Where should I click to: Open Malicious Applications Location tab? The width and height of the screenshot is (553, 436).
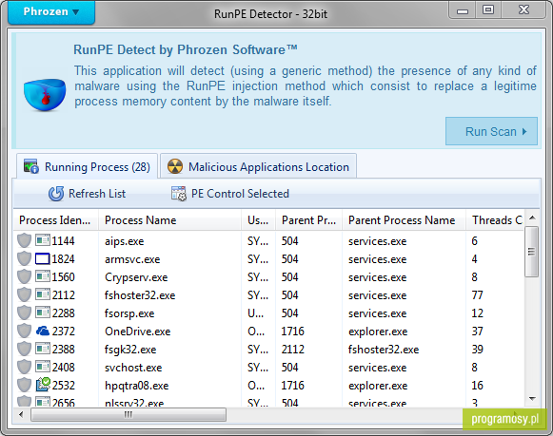tap(258, 166)
